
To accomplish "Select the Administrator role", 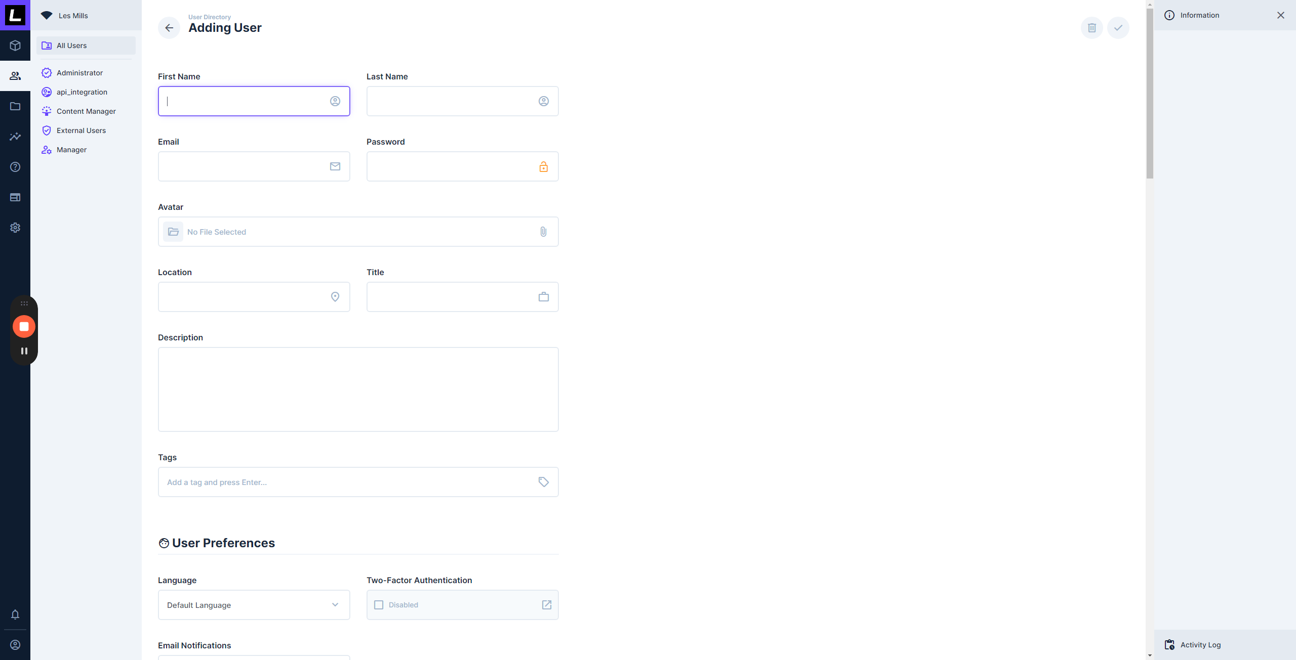I will point(86,73).
